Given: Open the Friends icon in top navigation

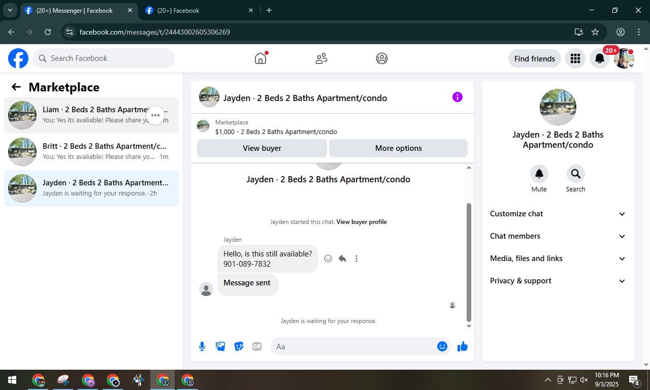Looking at the screenshot, I should tap(321, 58).
